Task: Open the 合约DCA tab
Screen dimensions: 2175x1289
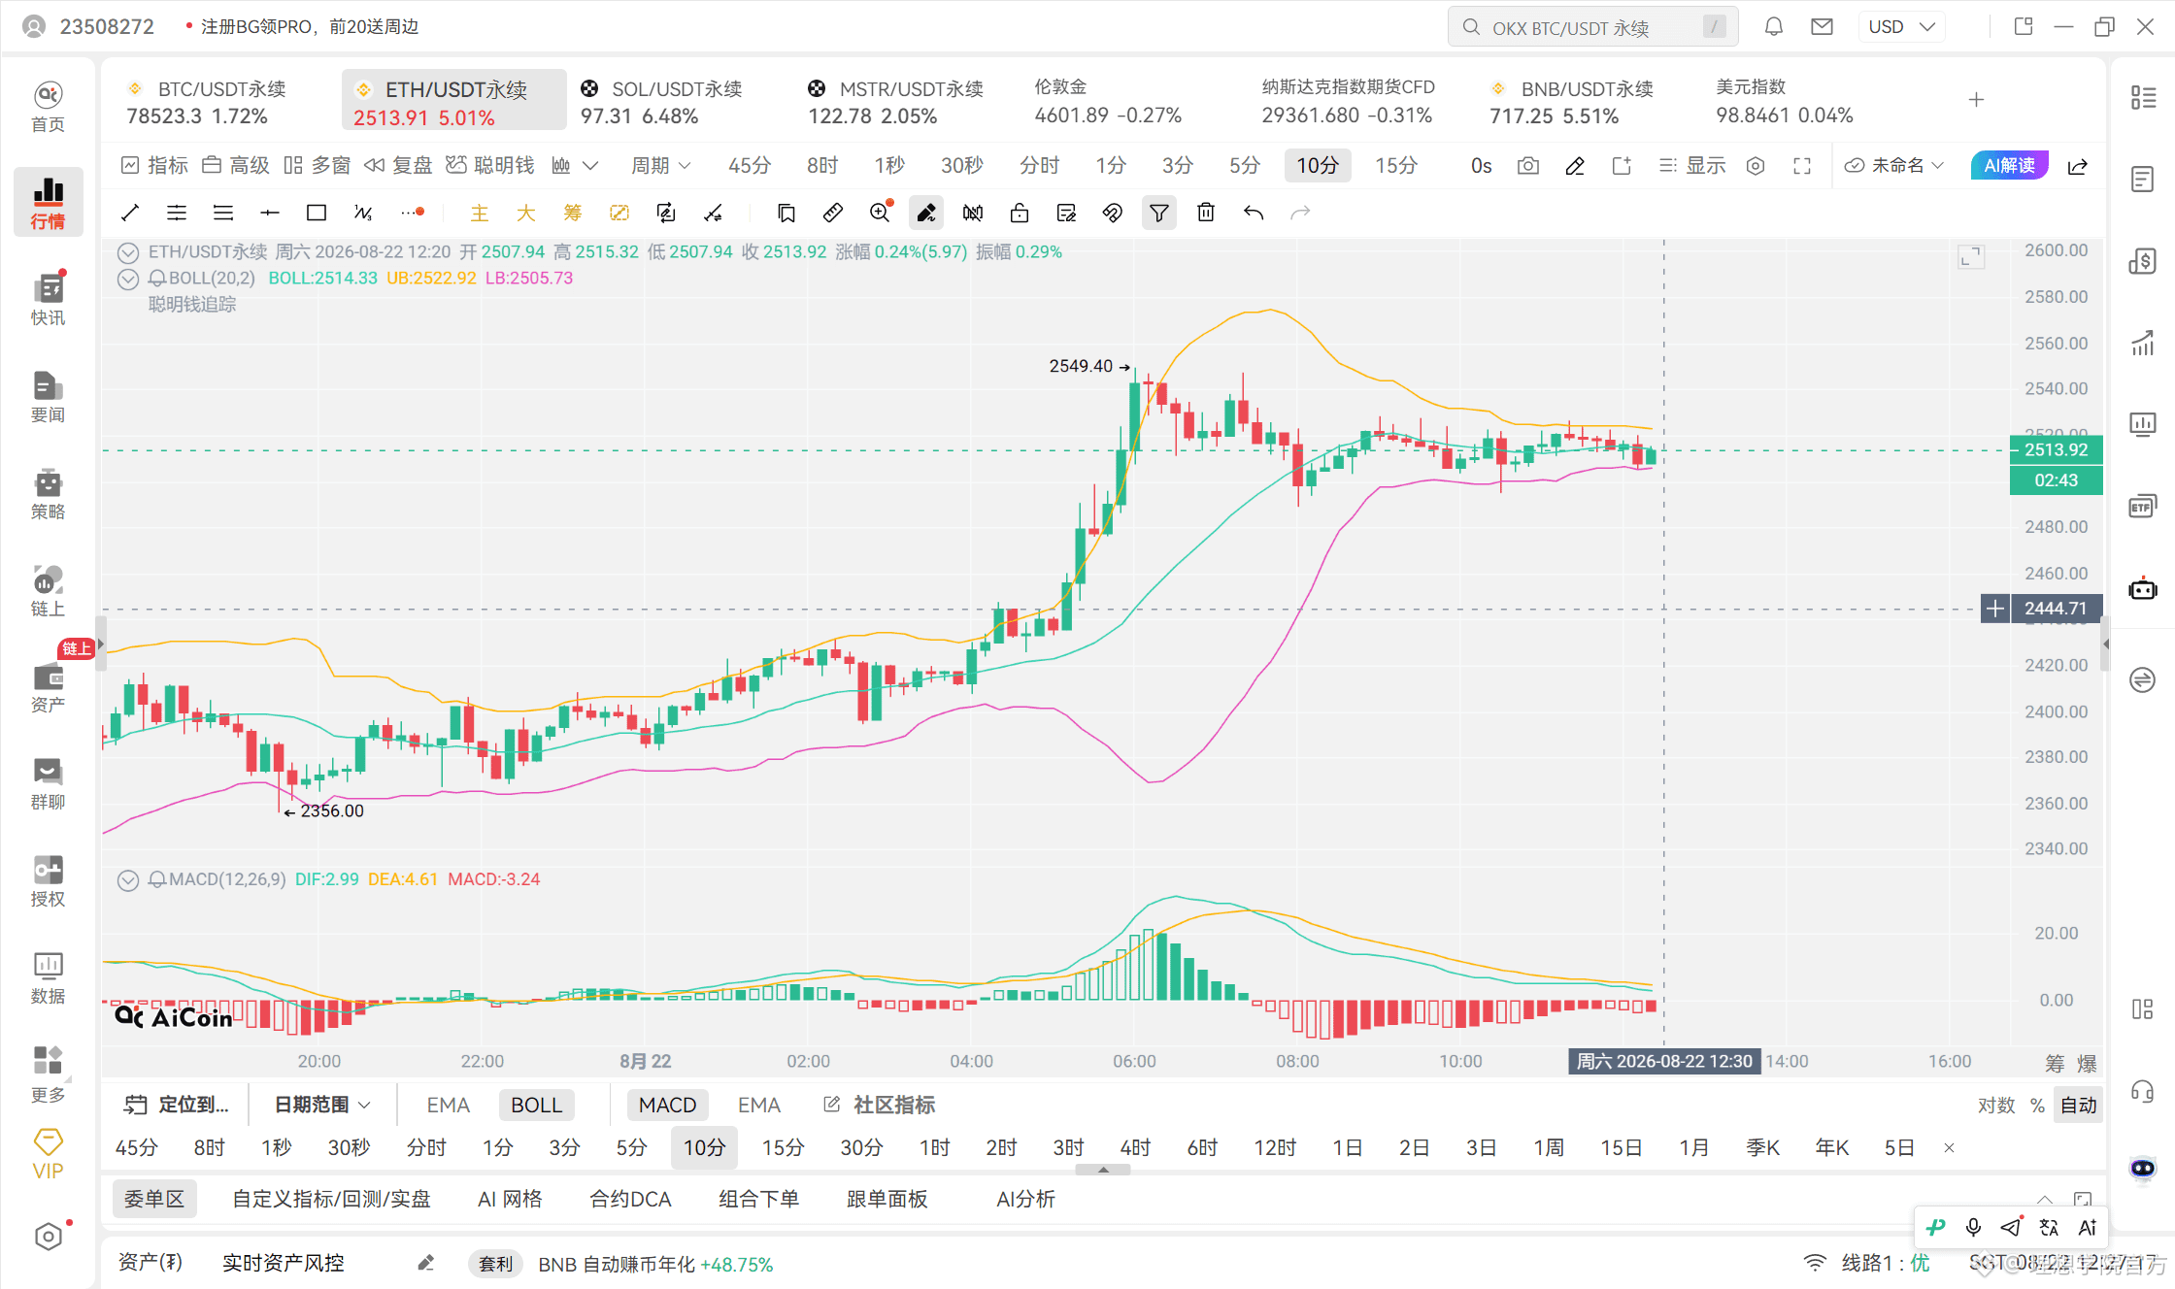Action: coord(630,1199)
